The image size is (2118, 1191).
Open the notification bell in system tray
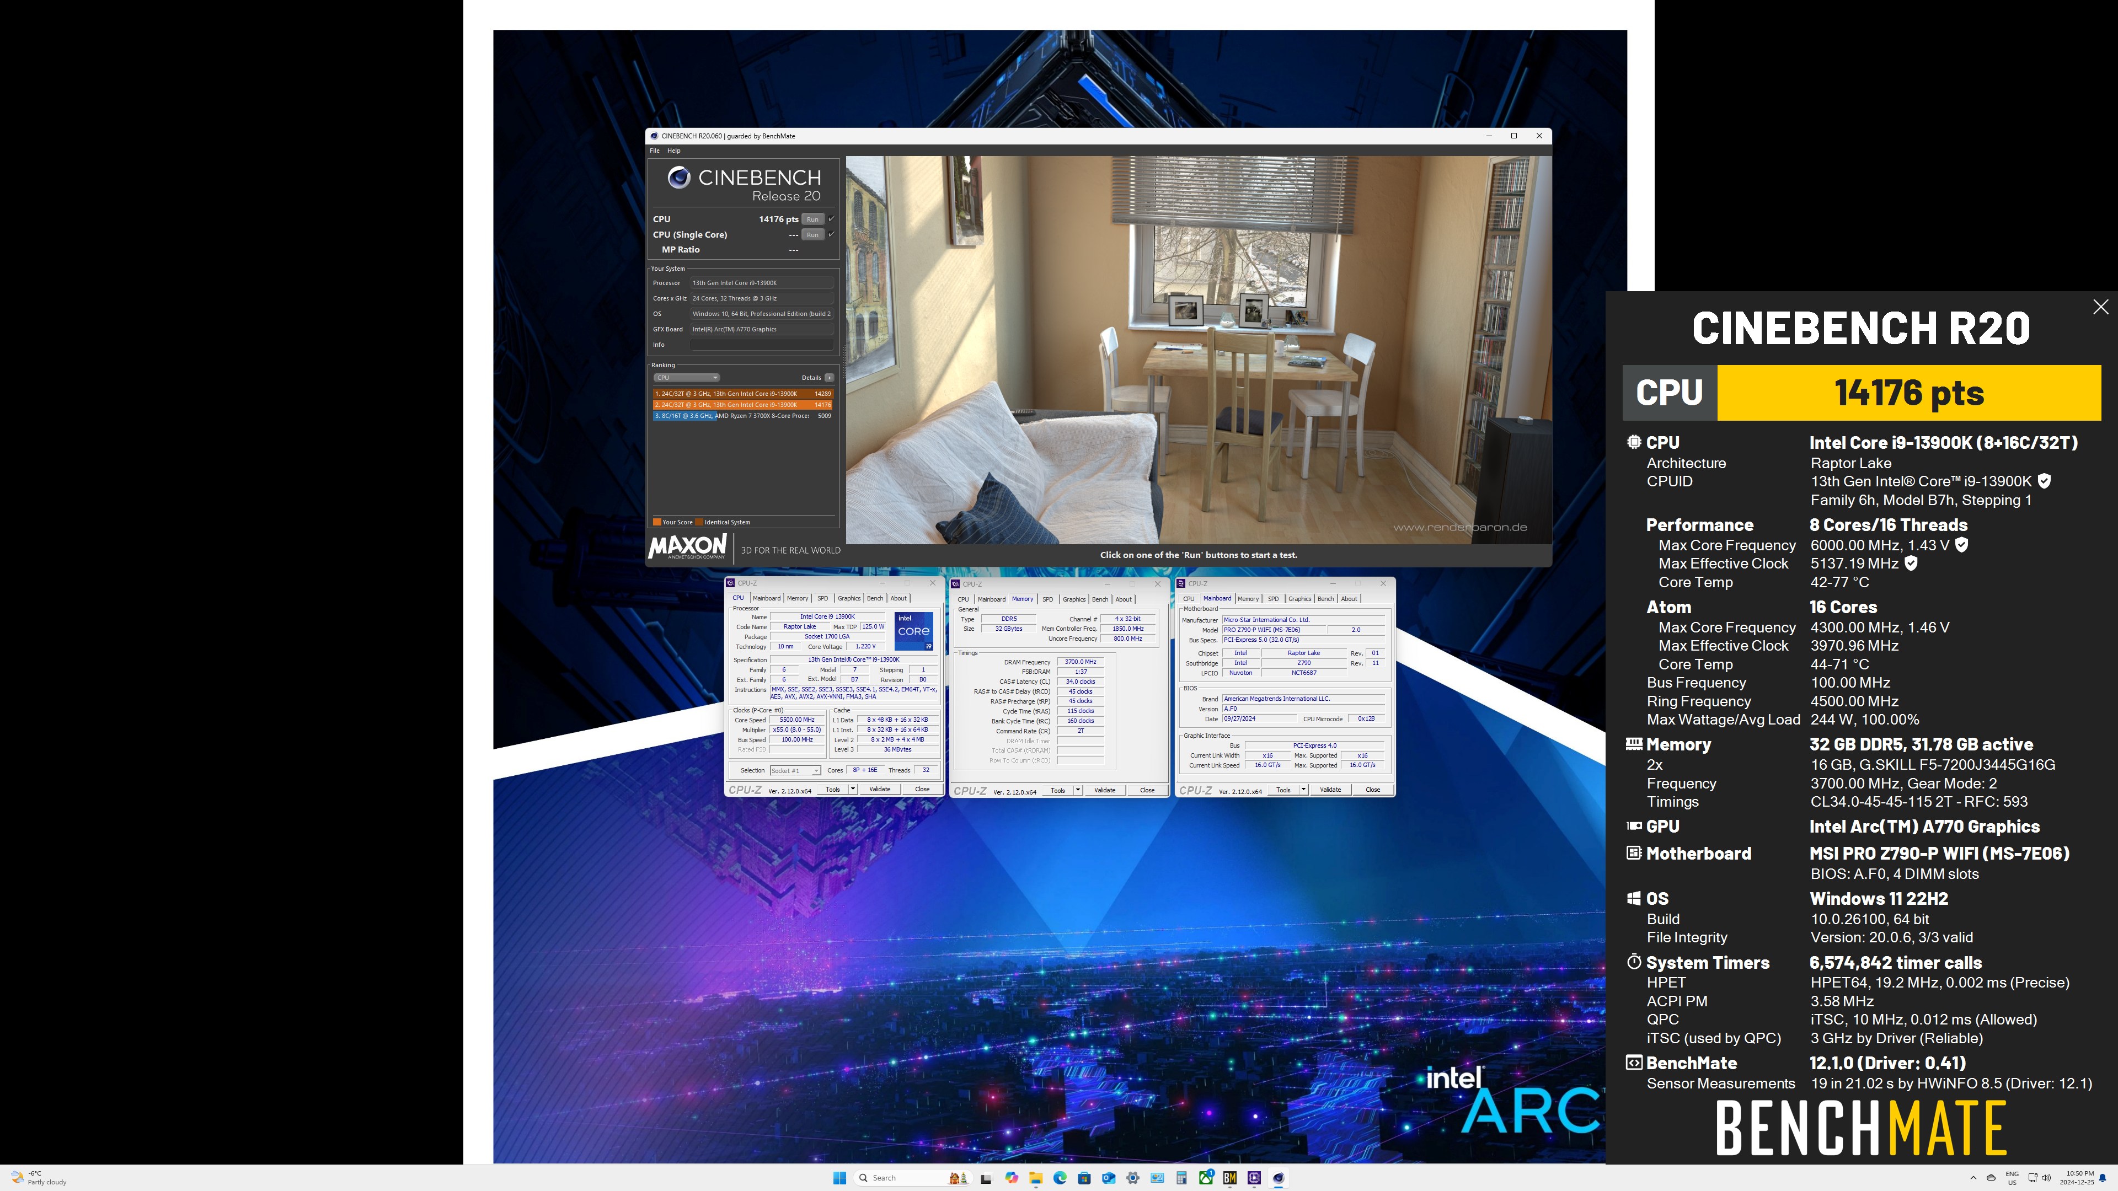[x=2103, y=1178]
